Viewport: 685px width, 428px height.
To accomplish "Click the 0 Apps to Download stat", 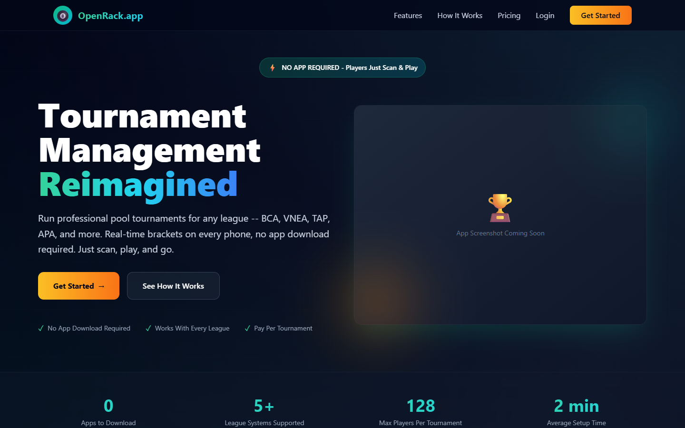I will [108, 412].
